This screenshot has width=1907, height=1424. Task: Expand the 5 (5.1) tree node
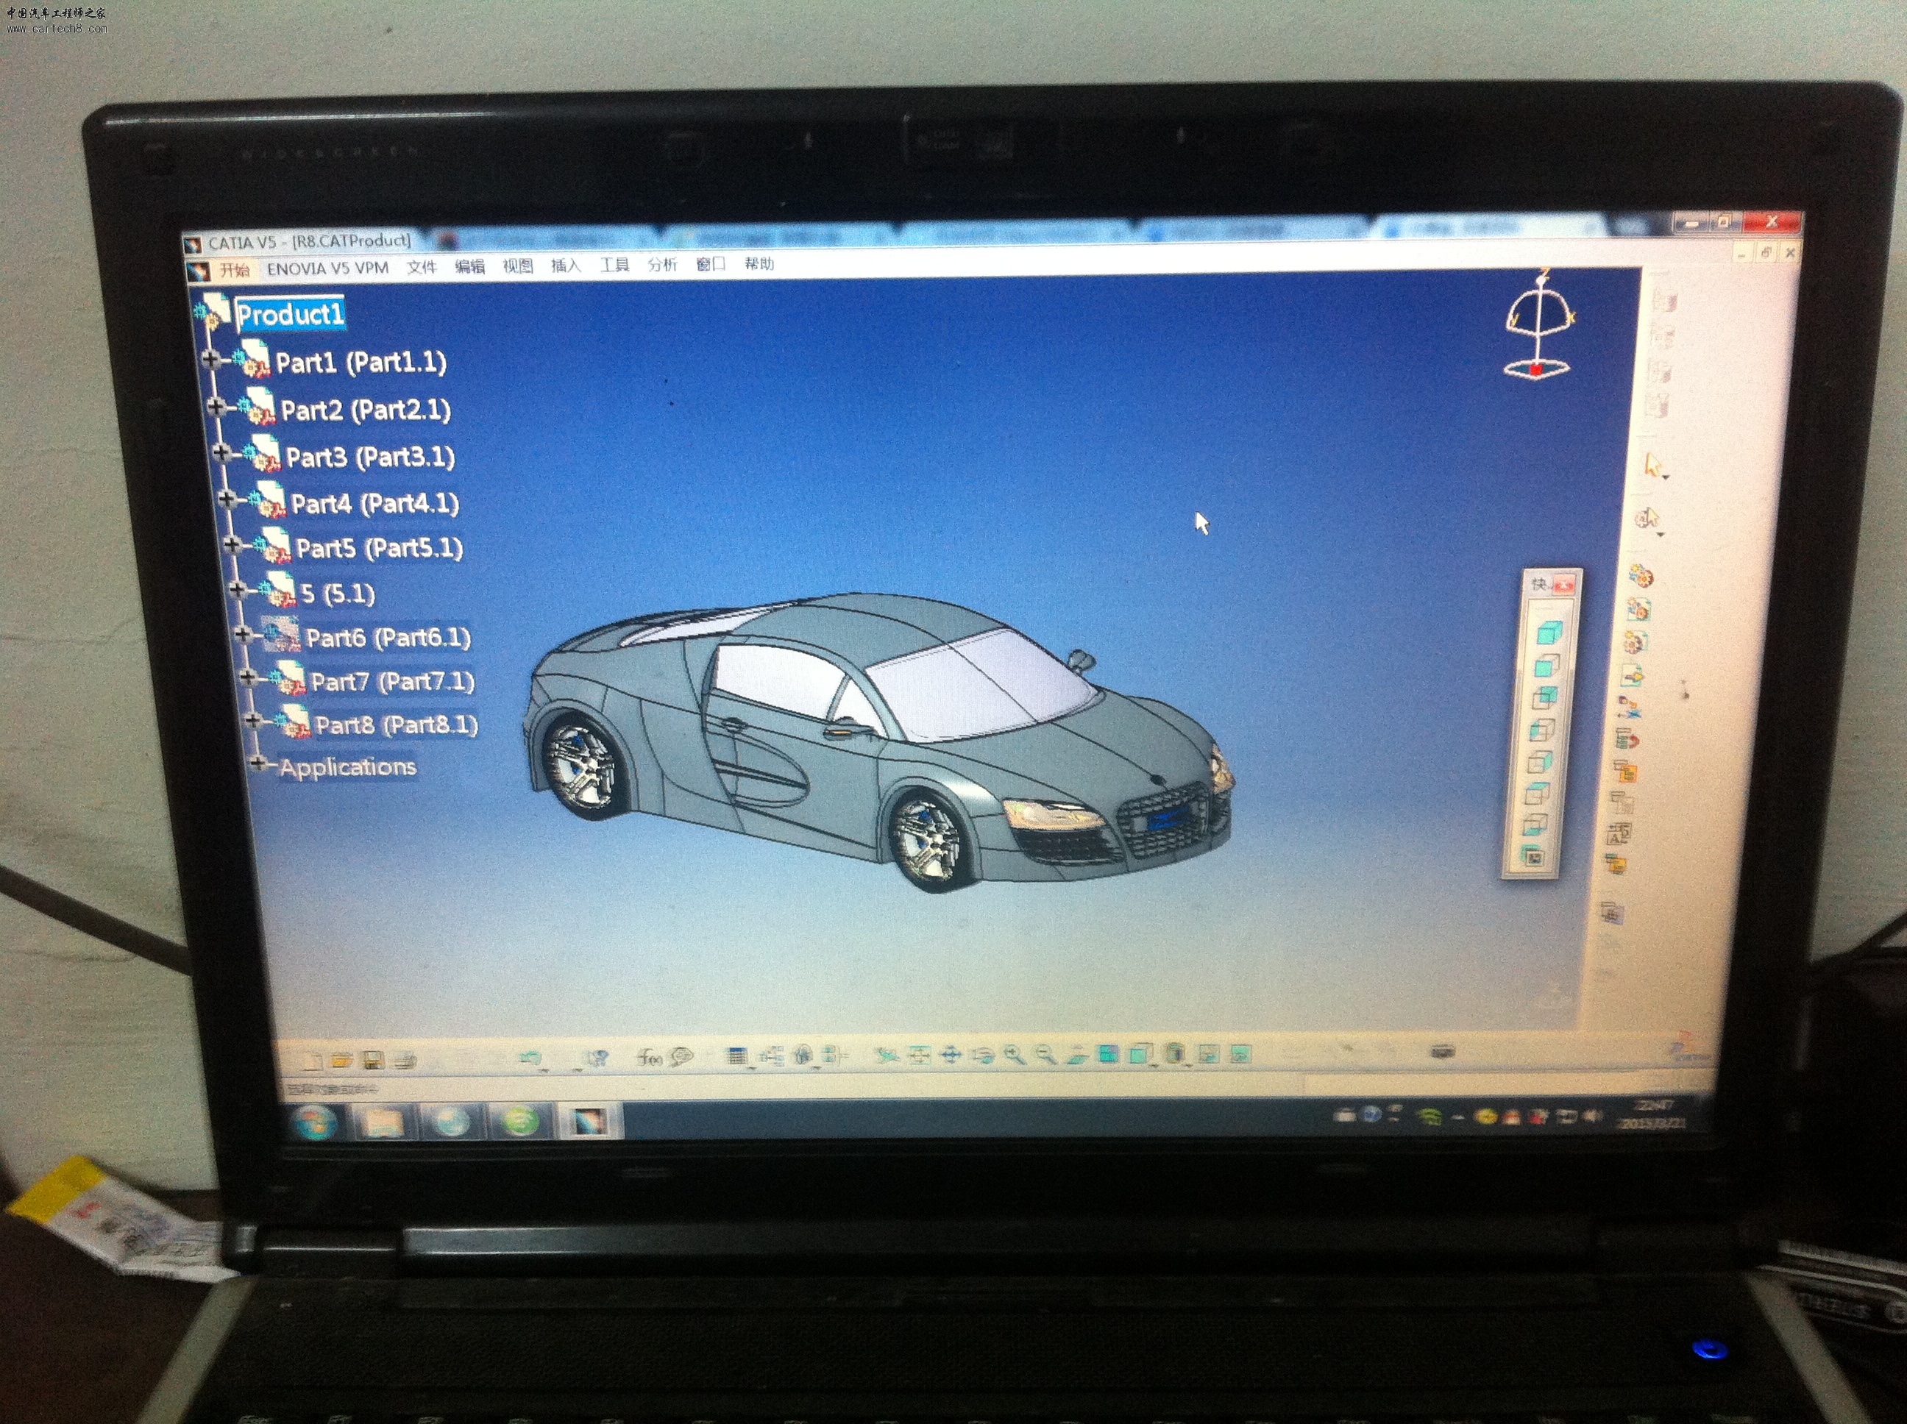pos(238,590)
